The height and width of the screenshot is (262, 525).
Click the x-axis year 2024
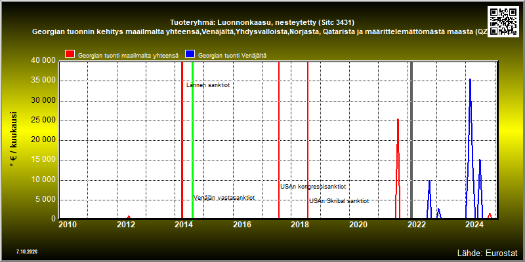pos(474,225)
